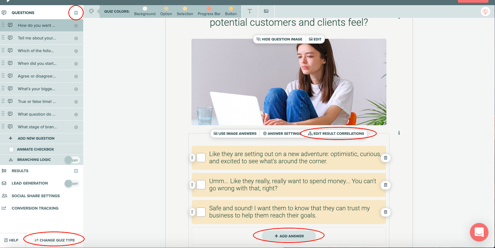Viewport: 495px width, 248px height.
Task: Select the "When did you start..." question
Action: click(42, 63)
